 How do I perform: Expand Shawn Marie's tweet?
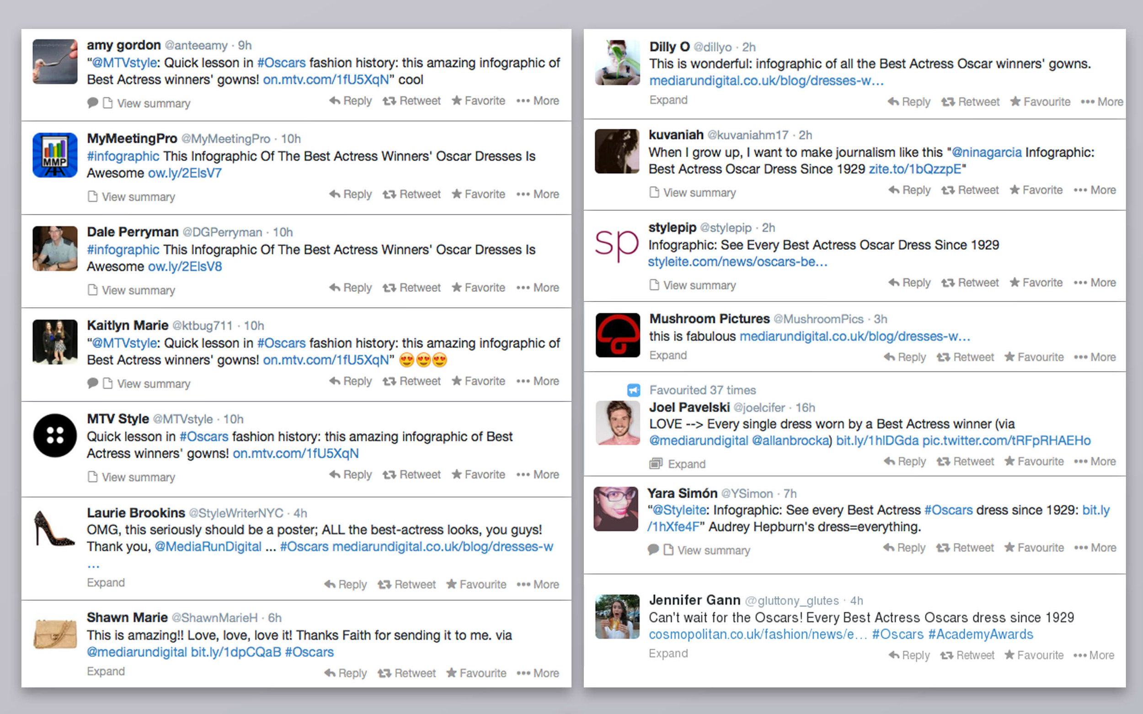[x=106, y=671]
